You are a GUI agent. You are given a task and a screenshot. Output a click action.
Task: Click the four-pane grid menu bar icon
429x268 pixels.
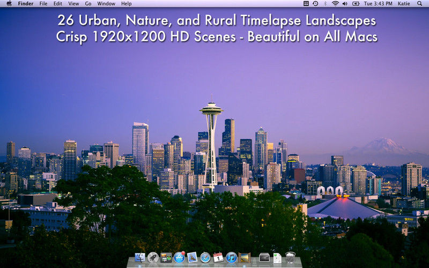[x=306, y=4]
